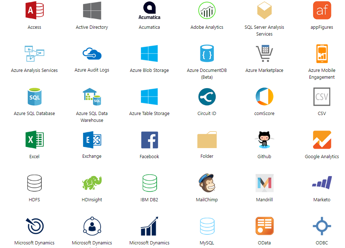The height and width of the screenshot is (248, 345).
Task: Open Azure SQL Data Warehouse
Action: [92, 96]
